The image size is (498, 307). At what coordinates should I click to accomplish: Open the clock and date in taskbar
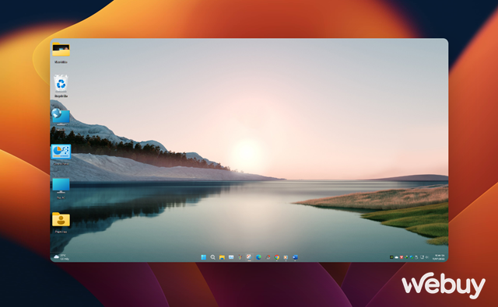pos(439,257)
